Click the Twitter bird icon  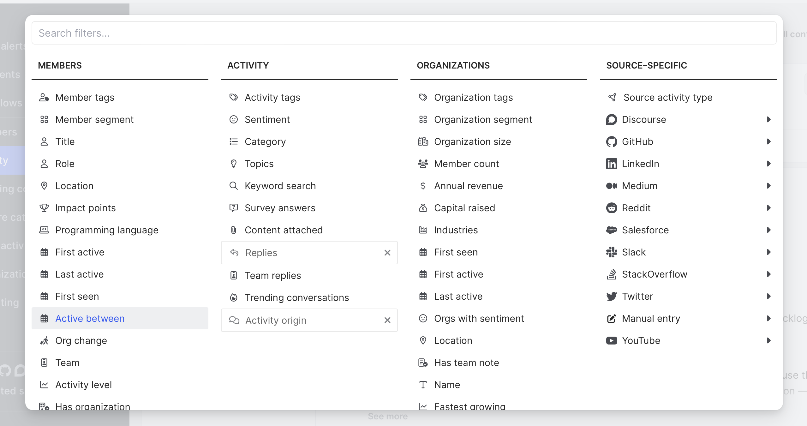tap(611, 297)
